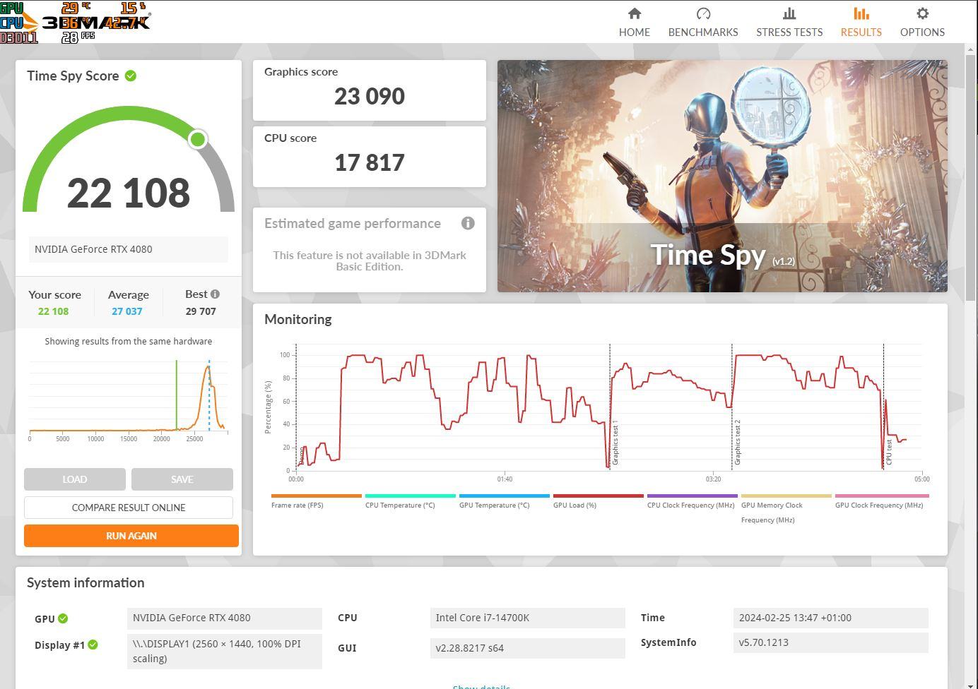The height and width of the screenshot is (689, 978).
Task: Click the SAVE button
Action: [182, 479]
